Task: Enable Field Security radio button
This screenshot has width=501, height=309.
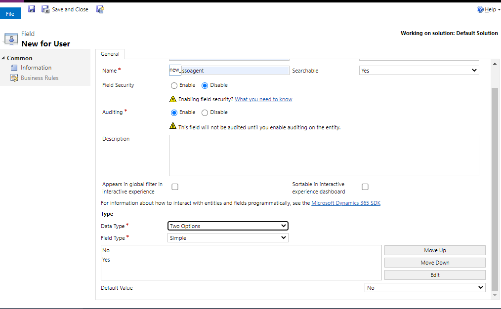Action: pos(174,85)
